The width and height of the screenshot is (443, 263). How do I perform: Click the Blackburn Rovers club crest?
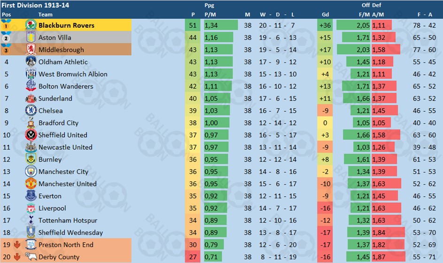[31, 25]
